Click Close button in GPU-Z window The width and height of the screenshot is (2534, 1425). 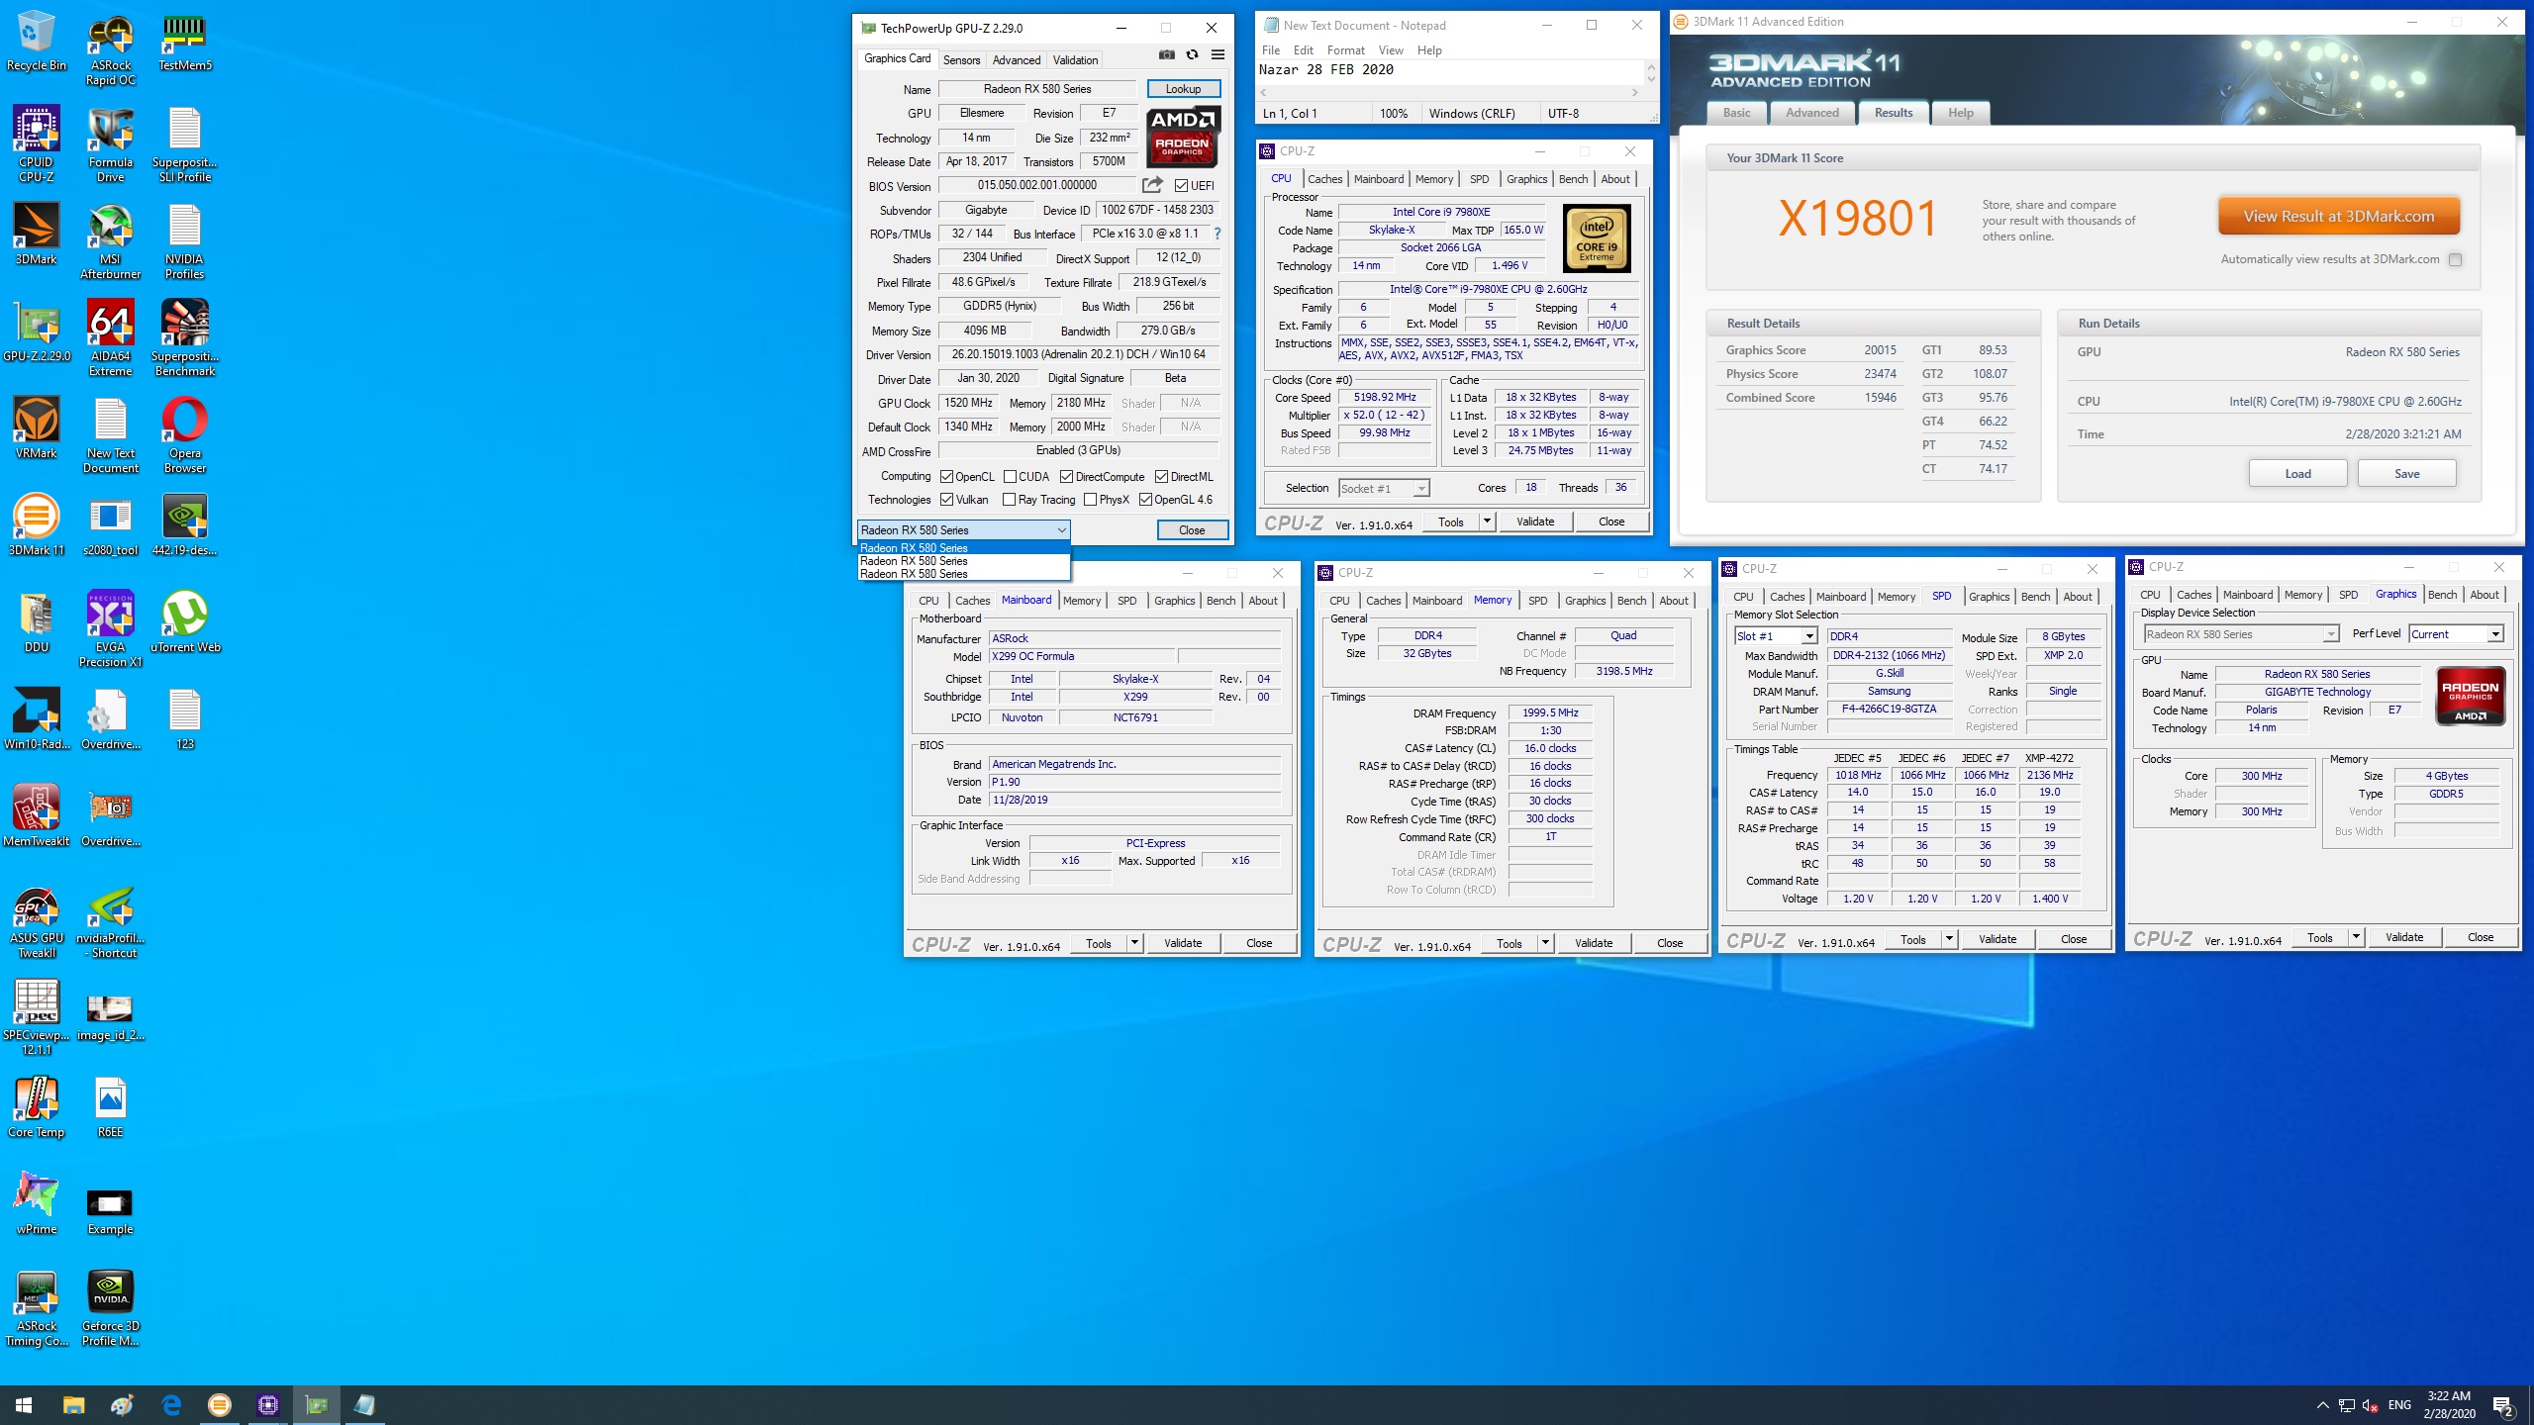tap(1192, 529)
